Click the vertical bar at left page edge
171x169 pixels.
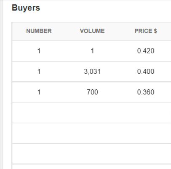(x=1, y=84)
